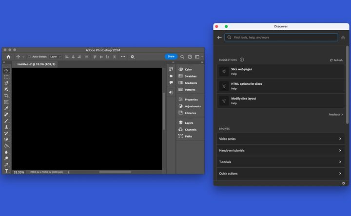The height and width of the screenshot is (216, 351).
Task: Select the Paint Bucket tool
Action: (6, 146)
